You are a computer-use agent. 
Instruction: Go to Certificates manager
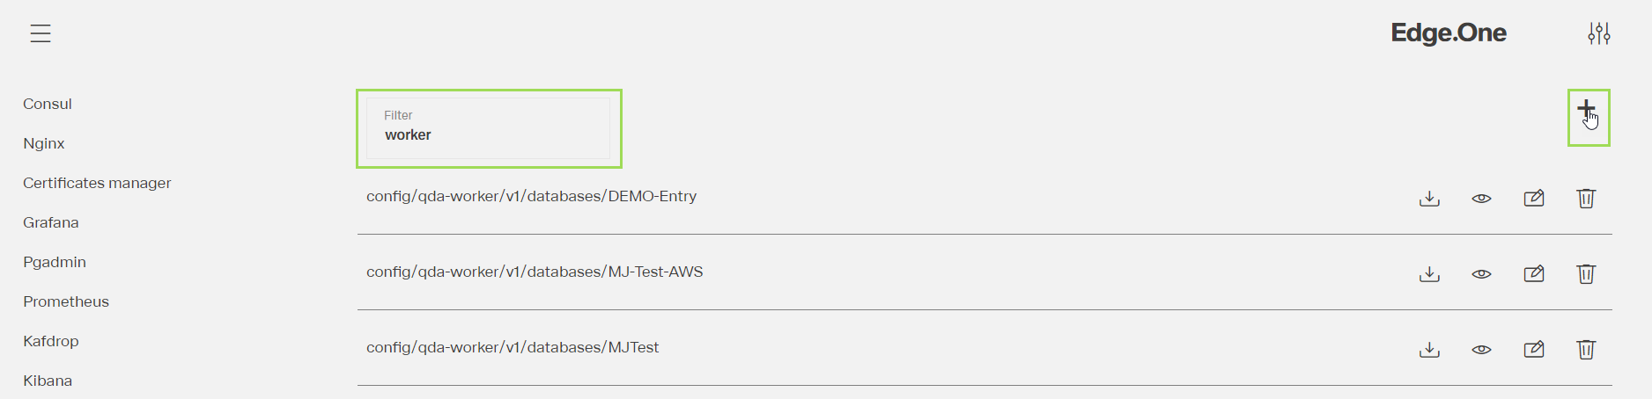[x=97, y=183]
